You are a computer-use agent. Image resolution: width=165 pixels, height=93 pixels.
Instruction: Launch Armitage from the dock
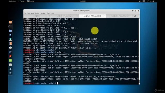coord(10,39)
